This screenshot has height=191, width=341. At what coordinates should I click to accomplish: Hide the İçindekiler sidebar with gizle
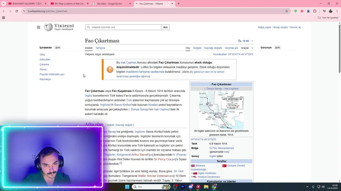(x=58, y=48)
